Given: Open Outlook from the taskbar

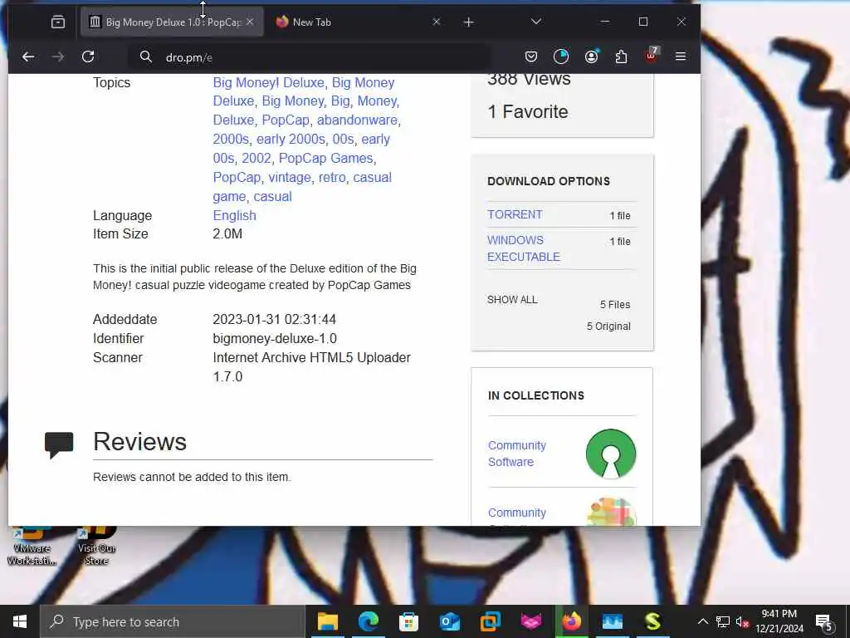Looking at the screenshot, I should click(449, 621).
